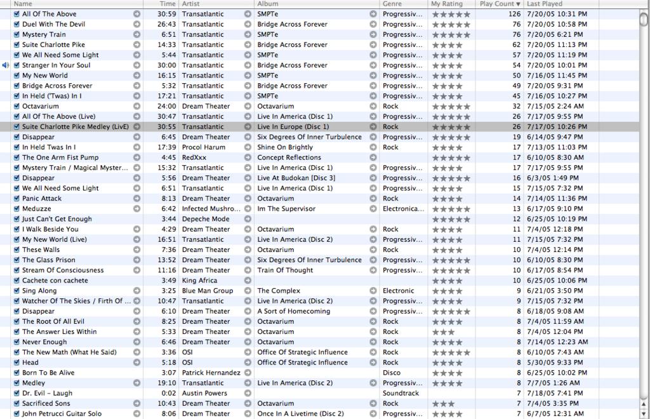Uncheck the song Duel With The Devil
The image size is (650, 419).
17,24
